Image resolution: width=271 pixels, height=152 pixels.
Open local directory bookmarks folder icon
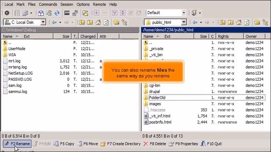click(116, 22)
